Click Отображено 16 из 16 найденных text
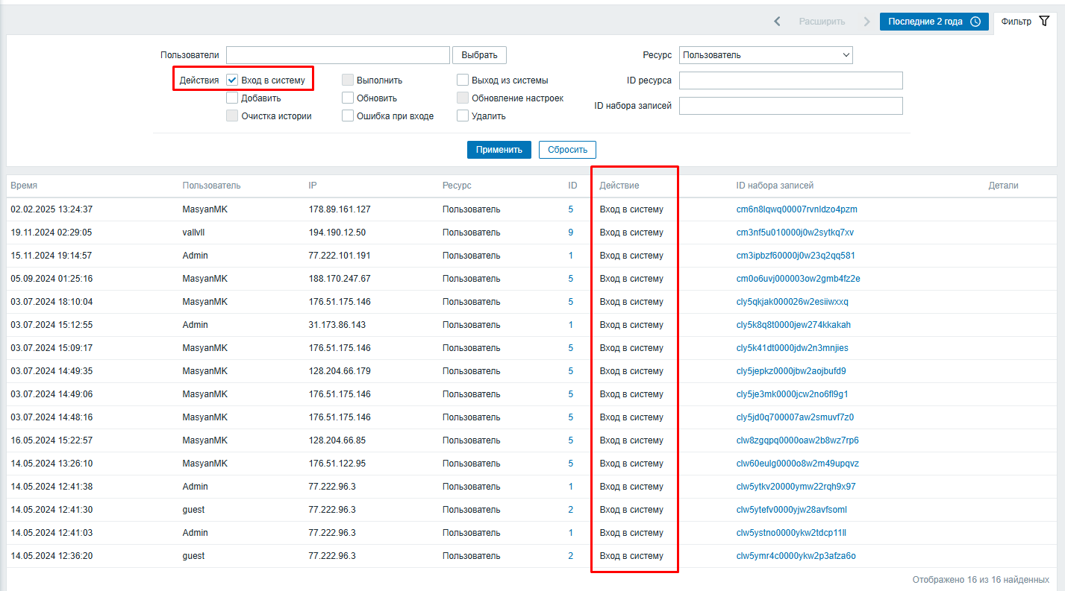 [x=981, y=579]
